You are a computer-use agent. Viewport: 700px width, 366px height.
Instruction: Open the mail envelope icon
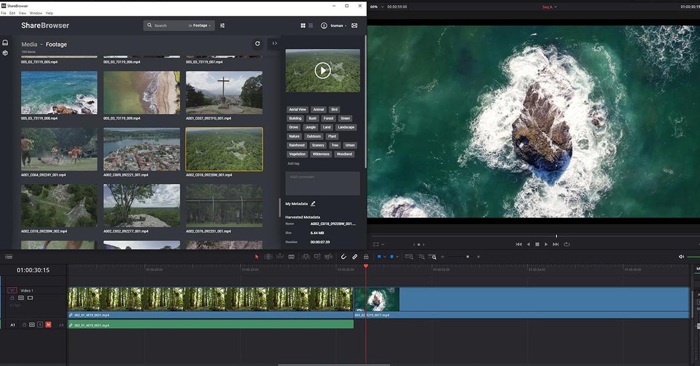click(354, 26)
